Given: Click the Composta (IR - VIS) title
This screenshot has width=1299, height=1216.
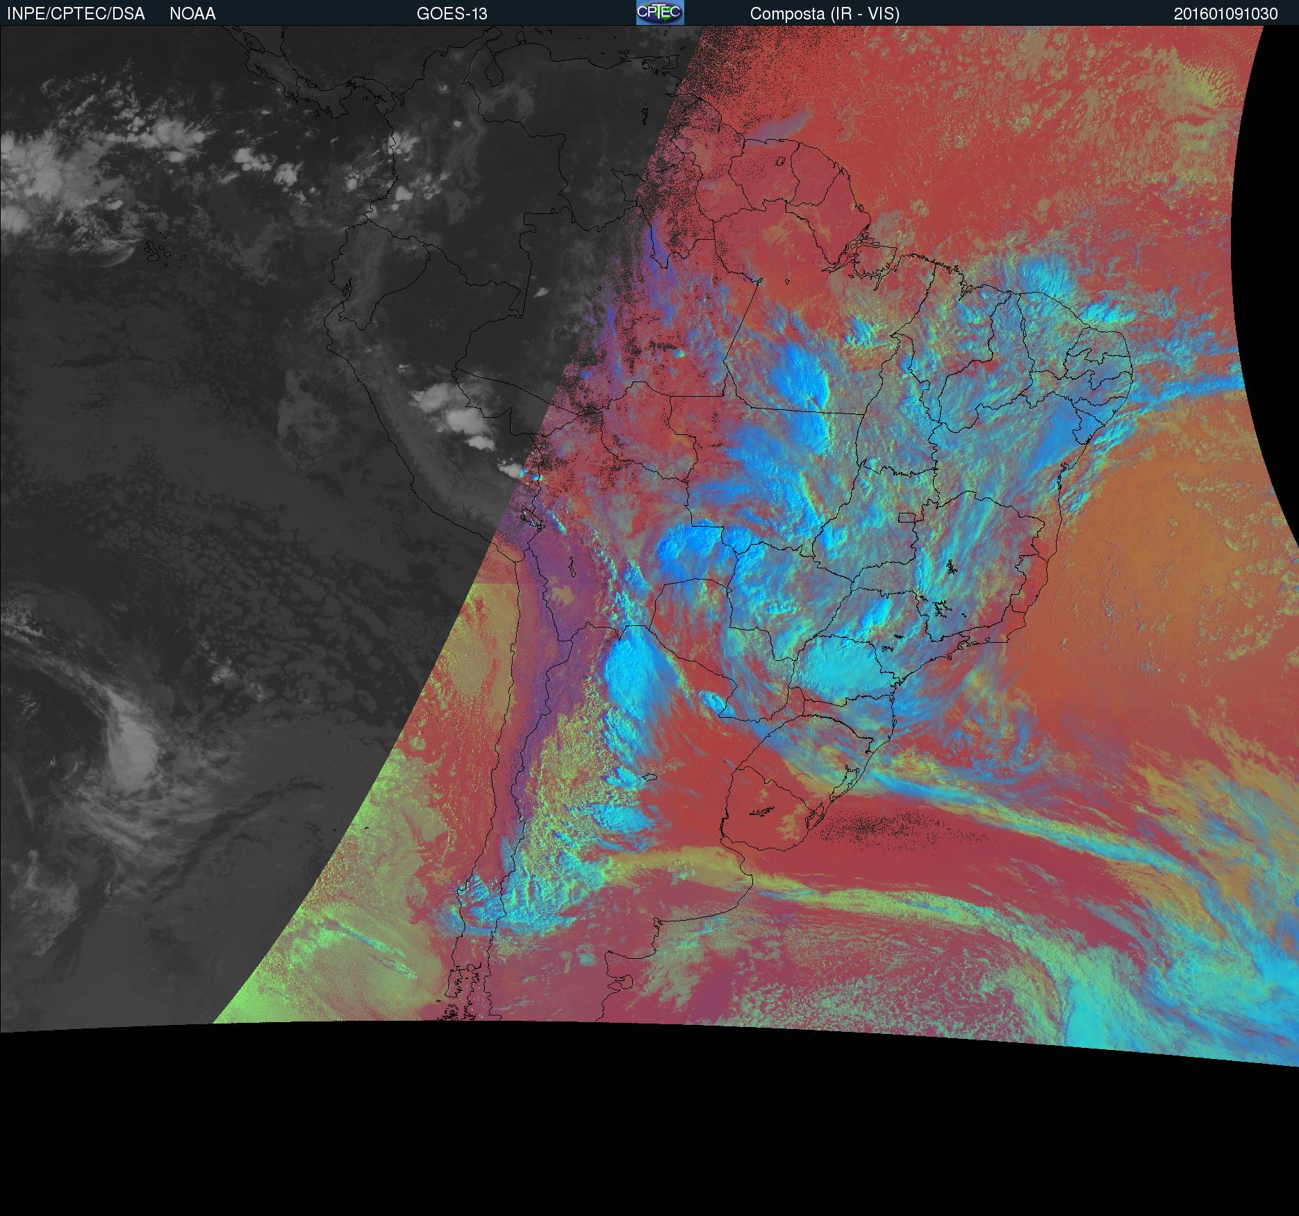Looking at the screenshot, I should [825, 14].
